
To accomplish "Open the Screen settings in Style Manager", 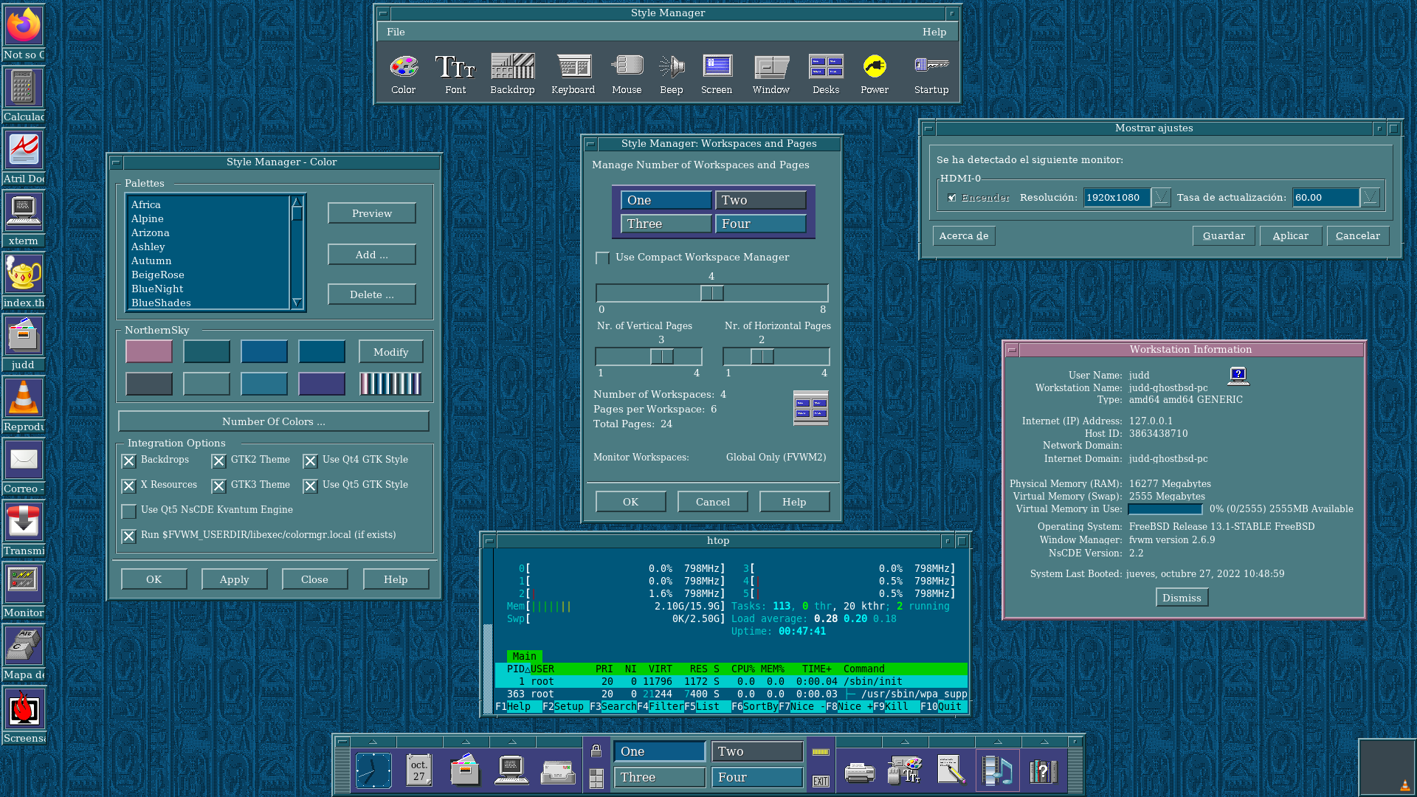I will coord(717,74).
